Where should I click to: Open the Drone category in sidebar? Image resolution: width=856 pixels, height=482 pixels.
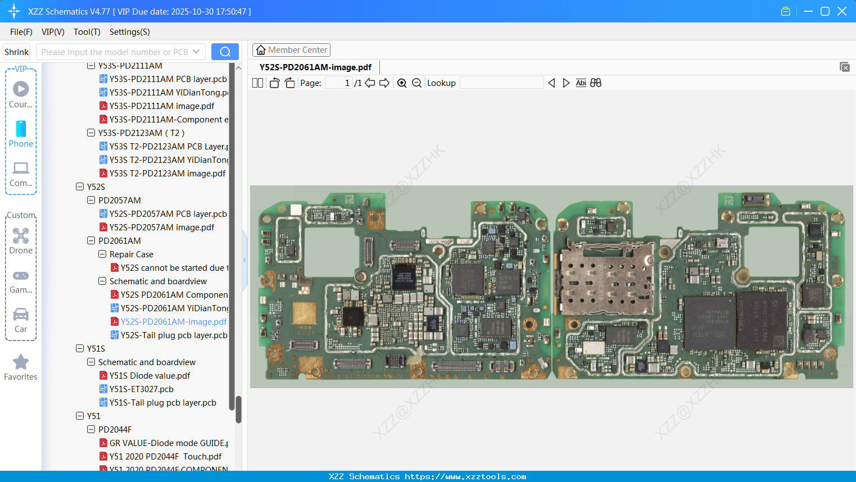click(21, 241)
